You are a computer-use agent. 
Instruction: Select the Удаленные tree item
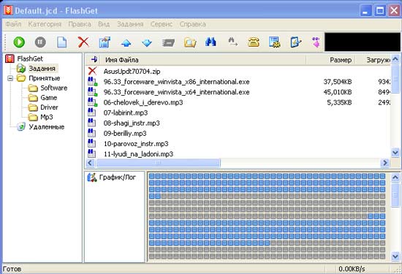[x=46, y=127]
